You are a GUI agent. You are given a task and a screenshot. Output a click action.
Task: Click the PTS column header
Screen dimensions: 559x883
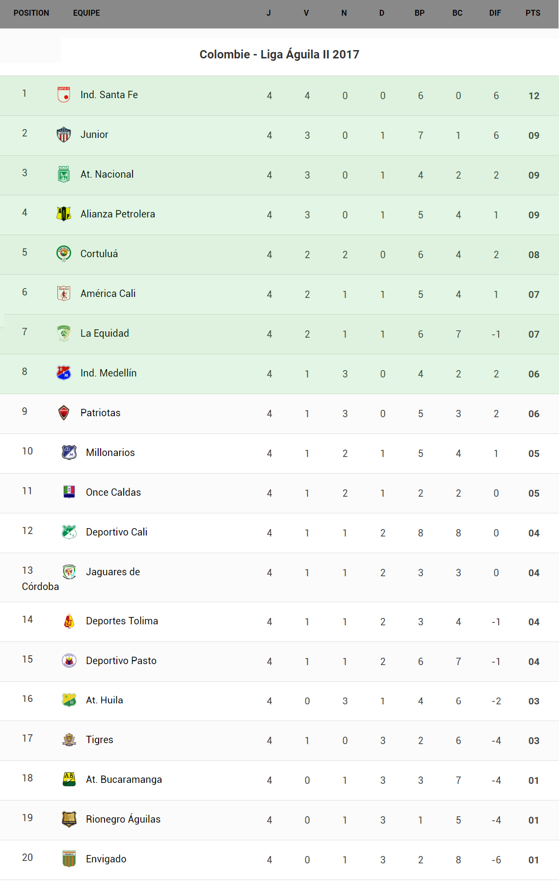tap(532, 13)
